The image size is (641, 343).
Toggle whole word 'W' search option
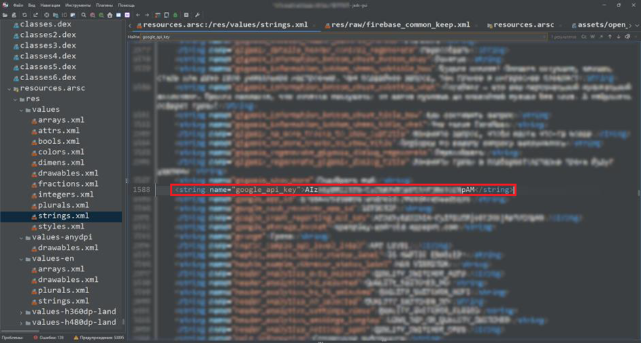pos(592,37)
